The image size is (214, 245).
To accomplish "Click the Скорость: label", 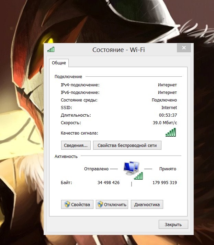I will 71,122.
